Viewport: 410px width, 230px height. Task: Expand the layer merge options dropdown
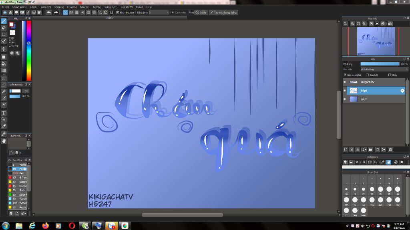point(364,150)
